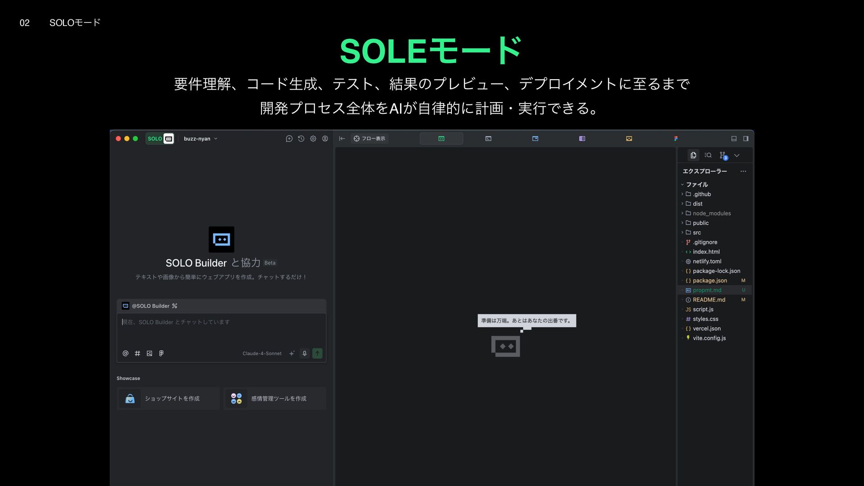Select the ショップサイトを作成 showcase card
Image resolution: width=864 pixels, height=486 pixels.
pos(168,399)
